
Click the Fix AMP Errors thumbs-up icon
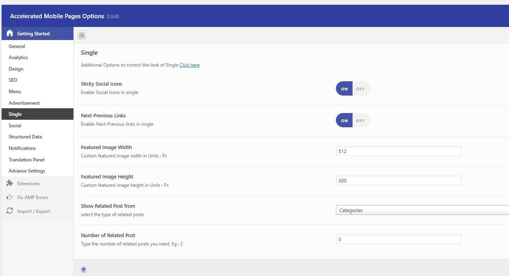pos(10,197)
